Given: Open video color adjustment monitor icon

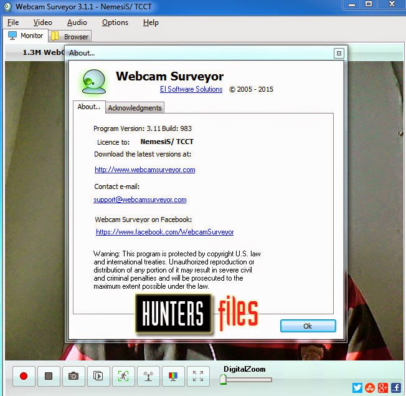Looking at the screenshot, I should coord(173,376).
